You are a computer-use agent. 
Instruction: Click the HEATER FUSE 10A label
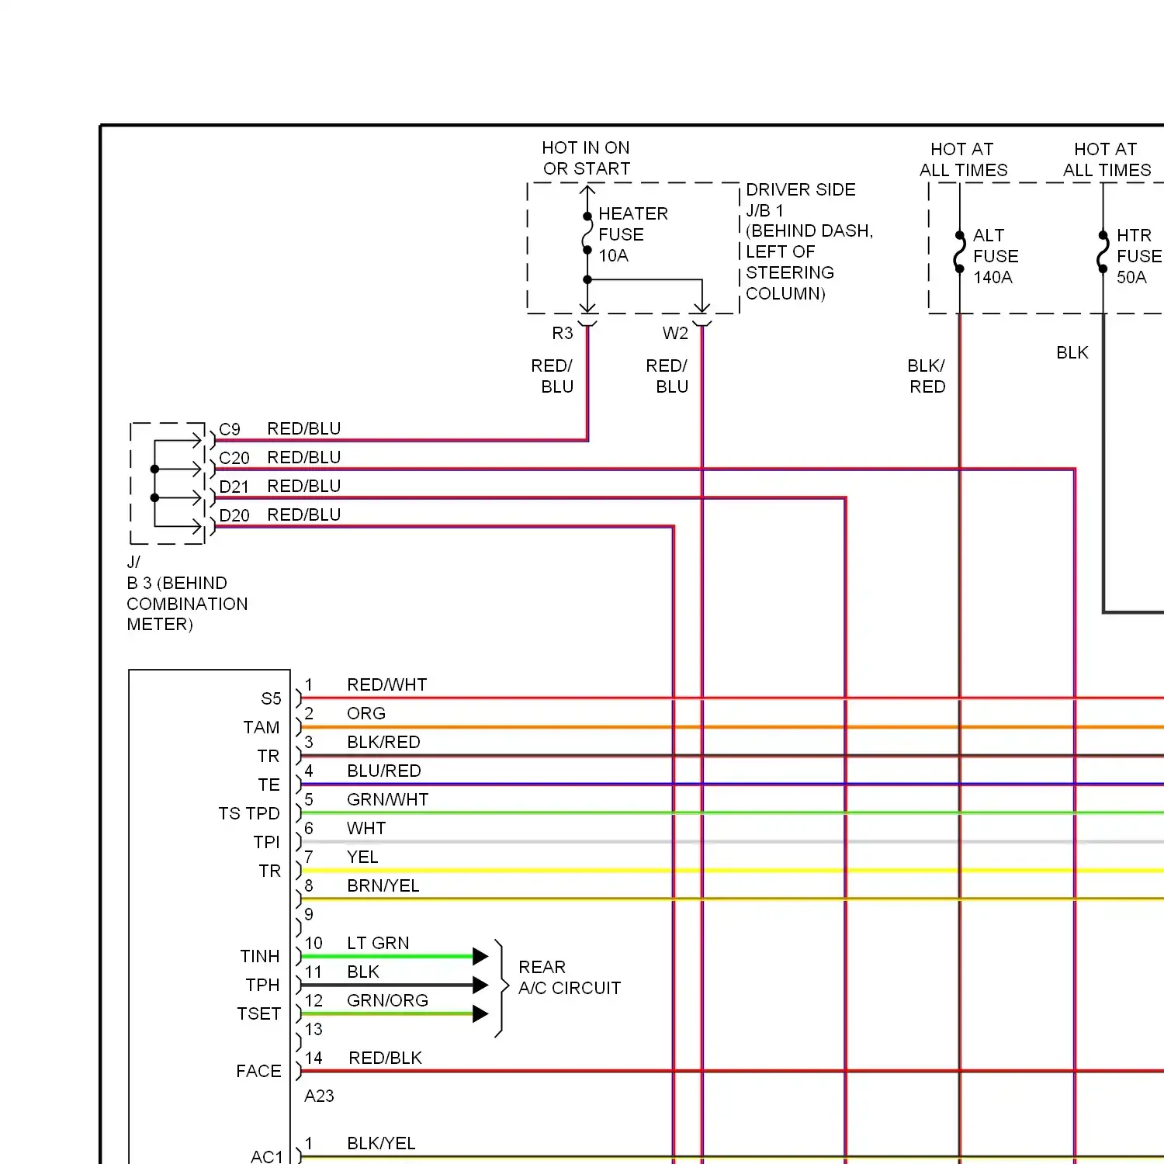click(632, 234)
